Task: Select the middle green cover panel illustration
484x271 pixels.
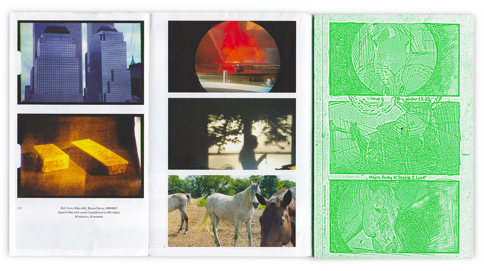Action: pos(394,138)
